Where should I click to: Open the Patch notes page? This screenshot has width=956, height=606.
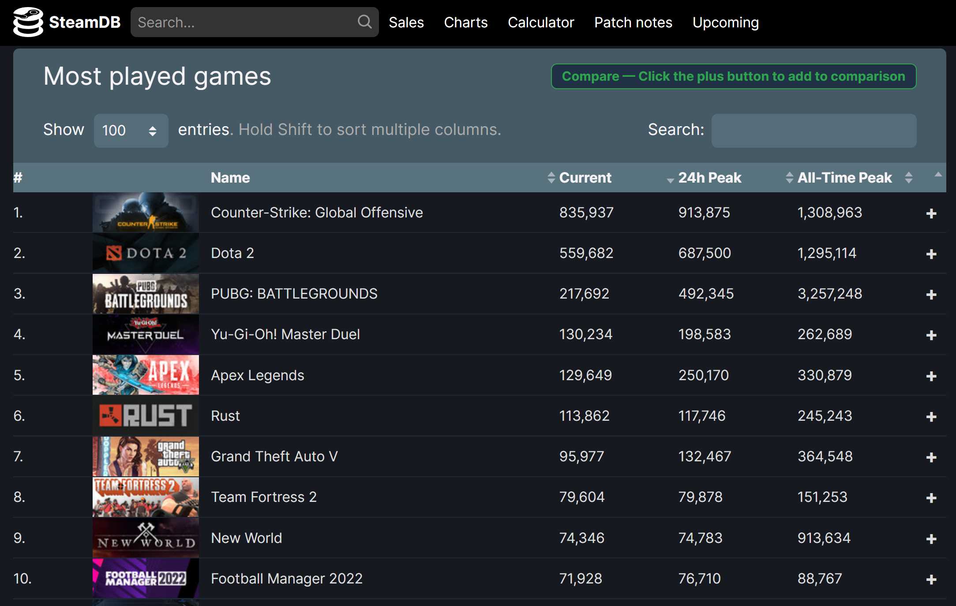633,22
